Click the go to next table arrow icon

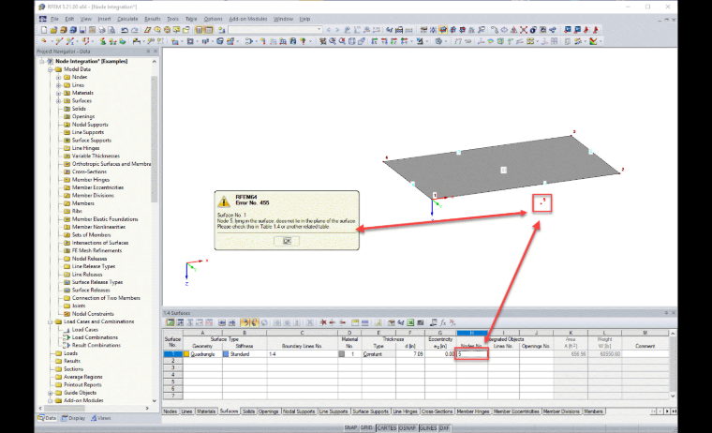(231, 322)
